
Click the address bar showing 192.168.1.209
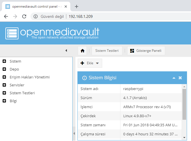(81, 16)
